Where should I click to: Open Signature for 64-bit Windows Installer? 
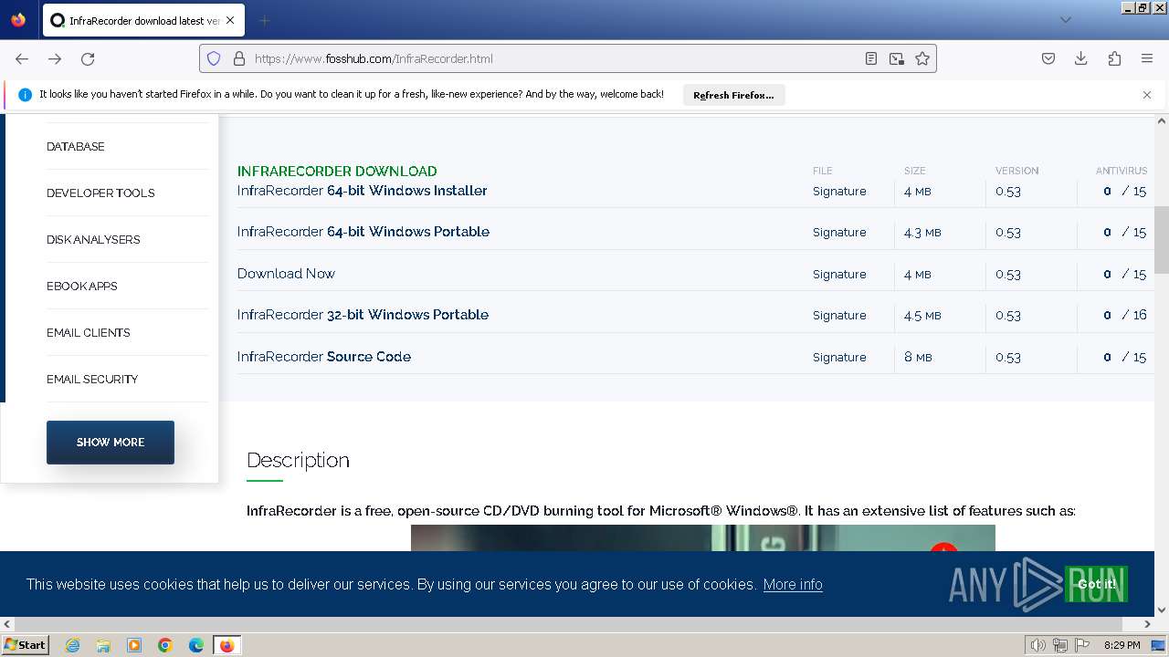coord(839,191)
